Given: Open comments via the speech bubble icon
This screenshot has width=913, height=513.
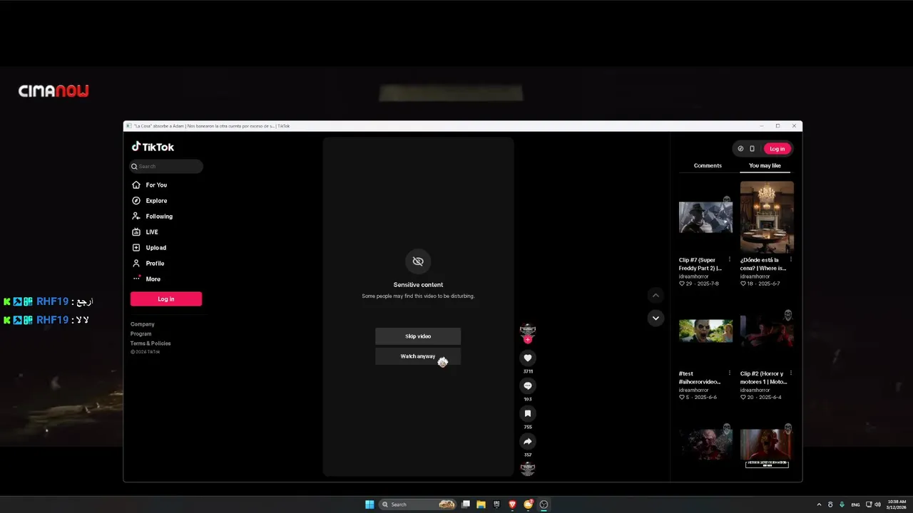Looking at the screenshot, I should pyautogui.click(x=528, y=385).
